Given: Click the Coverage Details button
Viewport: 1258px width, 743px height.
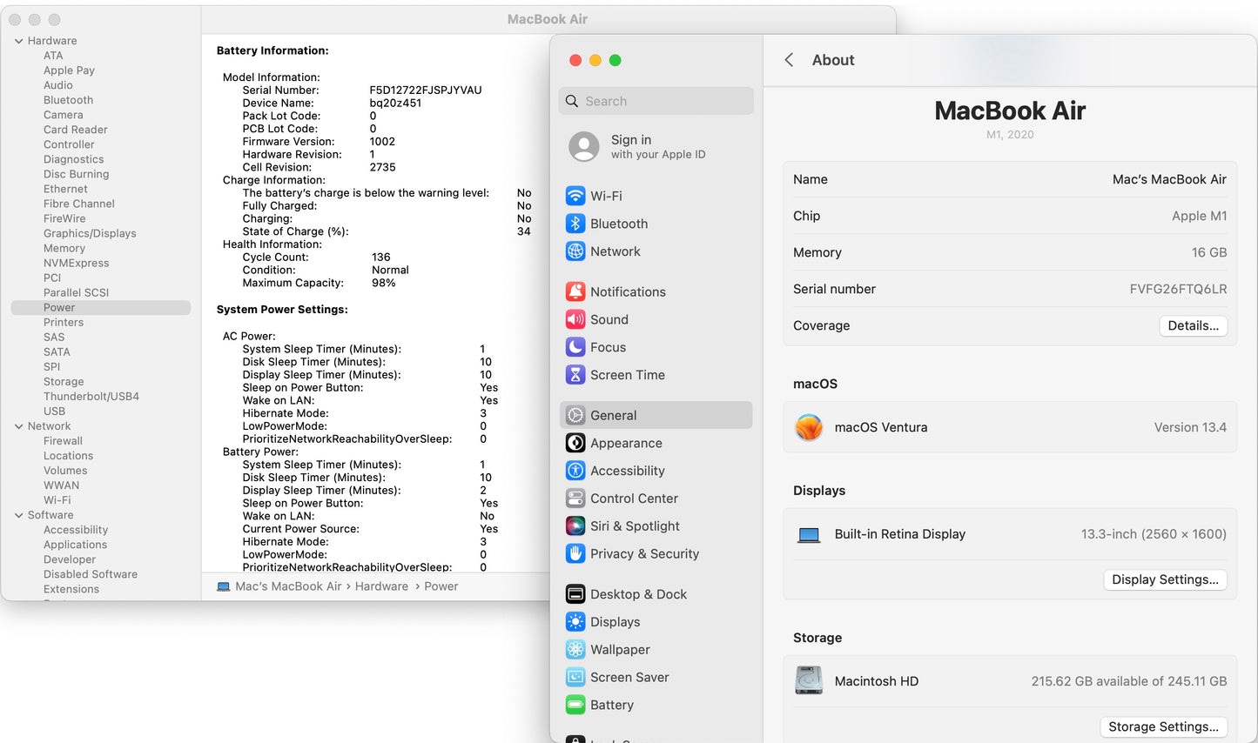Looking at the screenshot, I should coord(1193,325).
